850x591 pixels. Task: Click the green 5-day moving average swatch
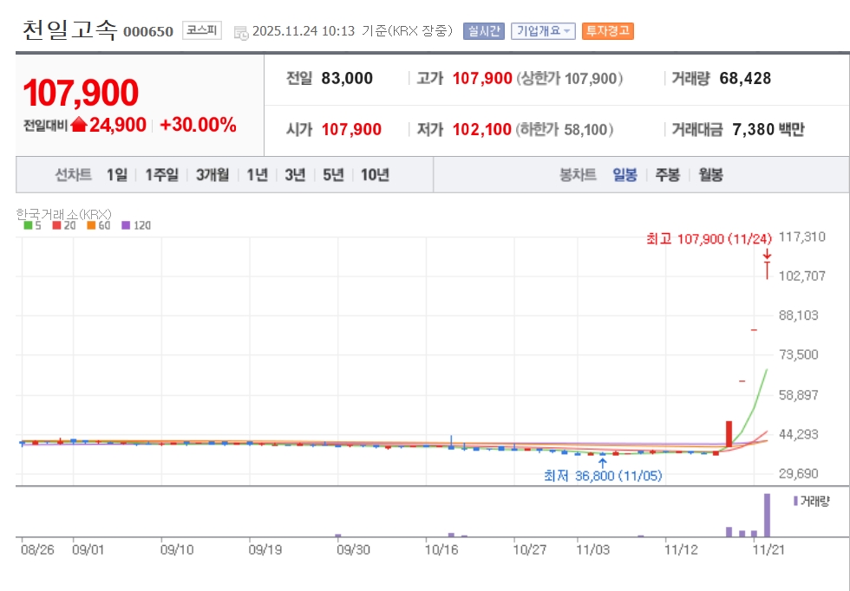coord(28,225)
